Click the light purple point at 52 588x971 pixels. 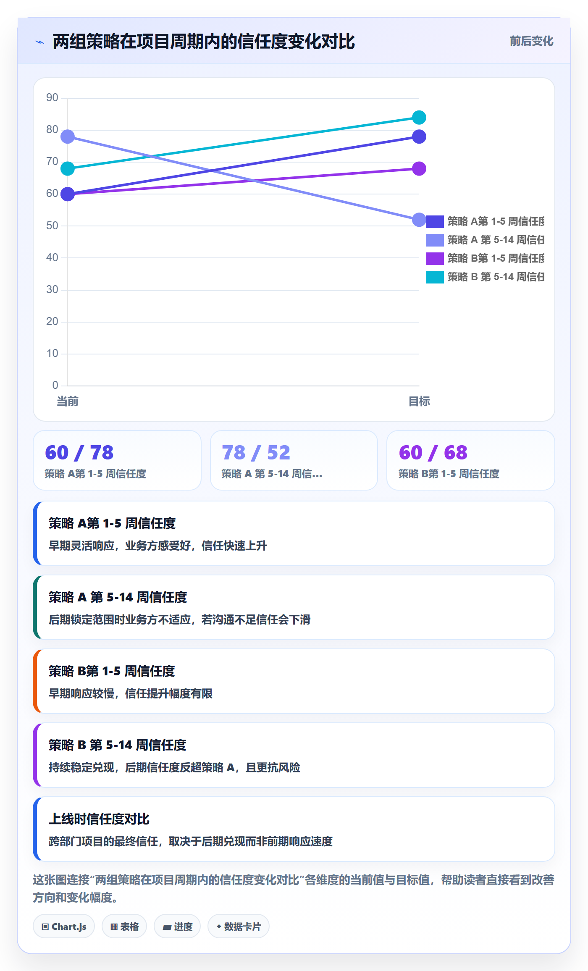(419, 220)
